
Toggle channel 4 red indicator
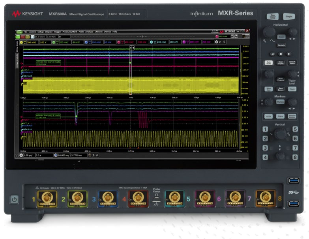pyautogui.click(x=119, y=42)
